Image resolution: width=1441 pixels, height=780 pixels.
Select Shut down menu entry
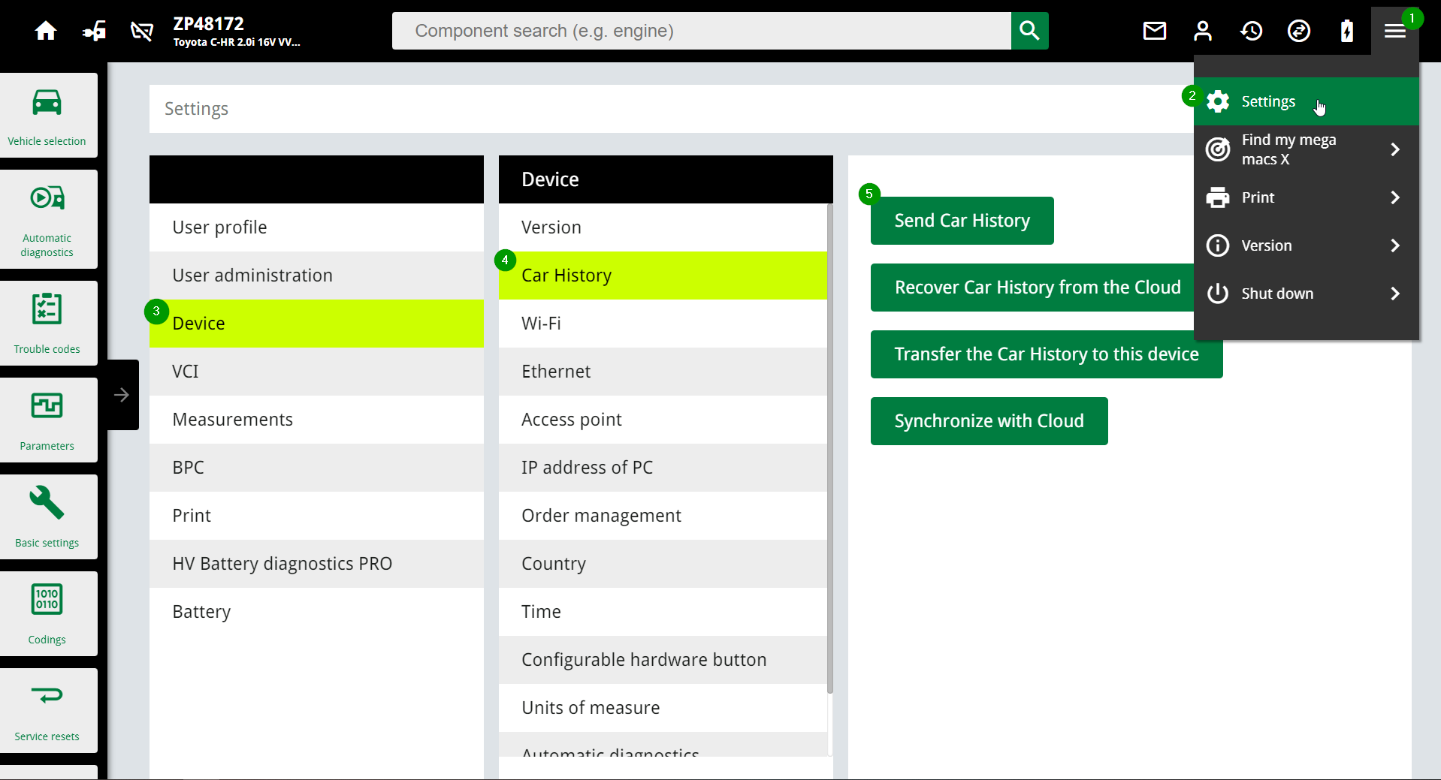point(1307,294)
